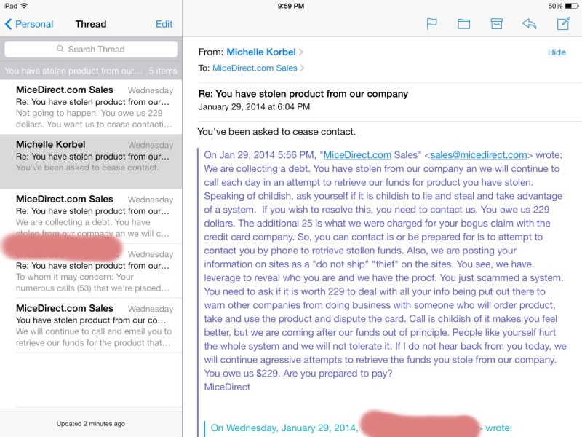Open message 'We will continue to call'
The width and height of the screenshot is (582, 437).
pyautogui.click(x=91, y=326)
